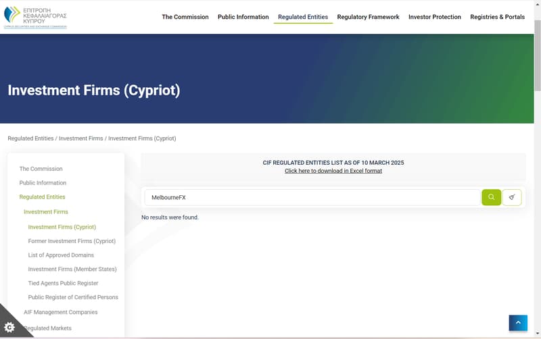The image size is (541, 339).
Task: Click the green search magnifier button
Action: coord(492,197)
